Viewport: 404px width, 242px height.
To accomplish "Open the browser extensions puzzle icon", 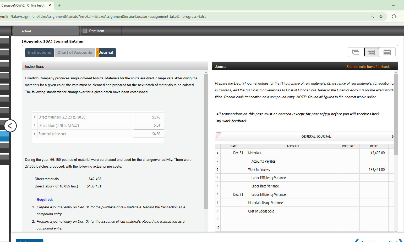I will pos(394,16).
